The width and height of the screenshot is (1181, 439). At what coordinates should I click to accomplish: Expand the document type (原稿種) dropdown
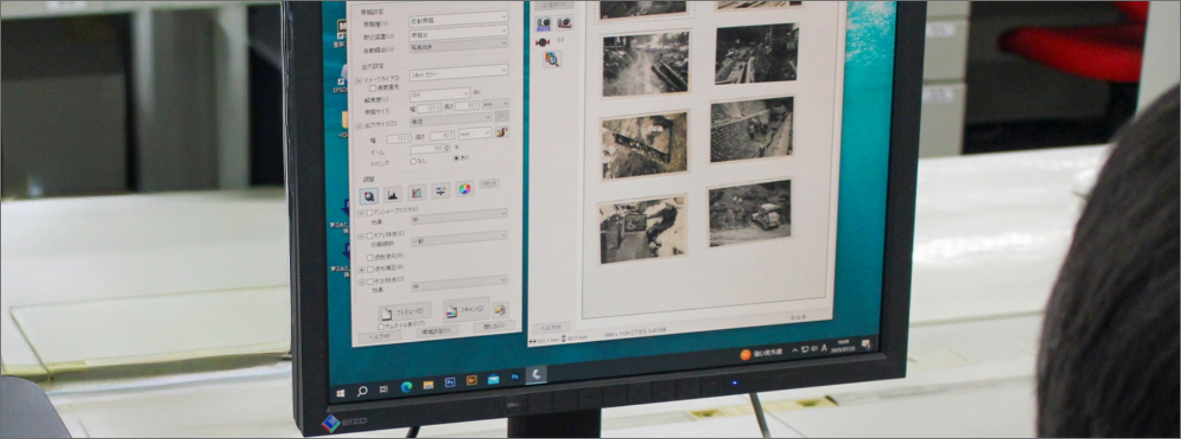click(x=458, y=19)
